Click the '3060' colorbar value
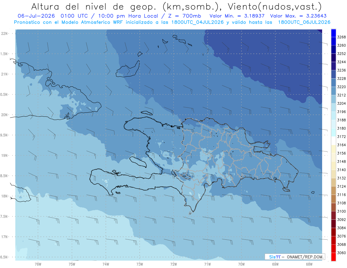Viewport: 347px width, 268px height. point(342,253)
